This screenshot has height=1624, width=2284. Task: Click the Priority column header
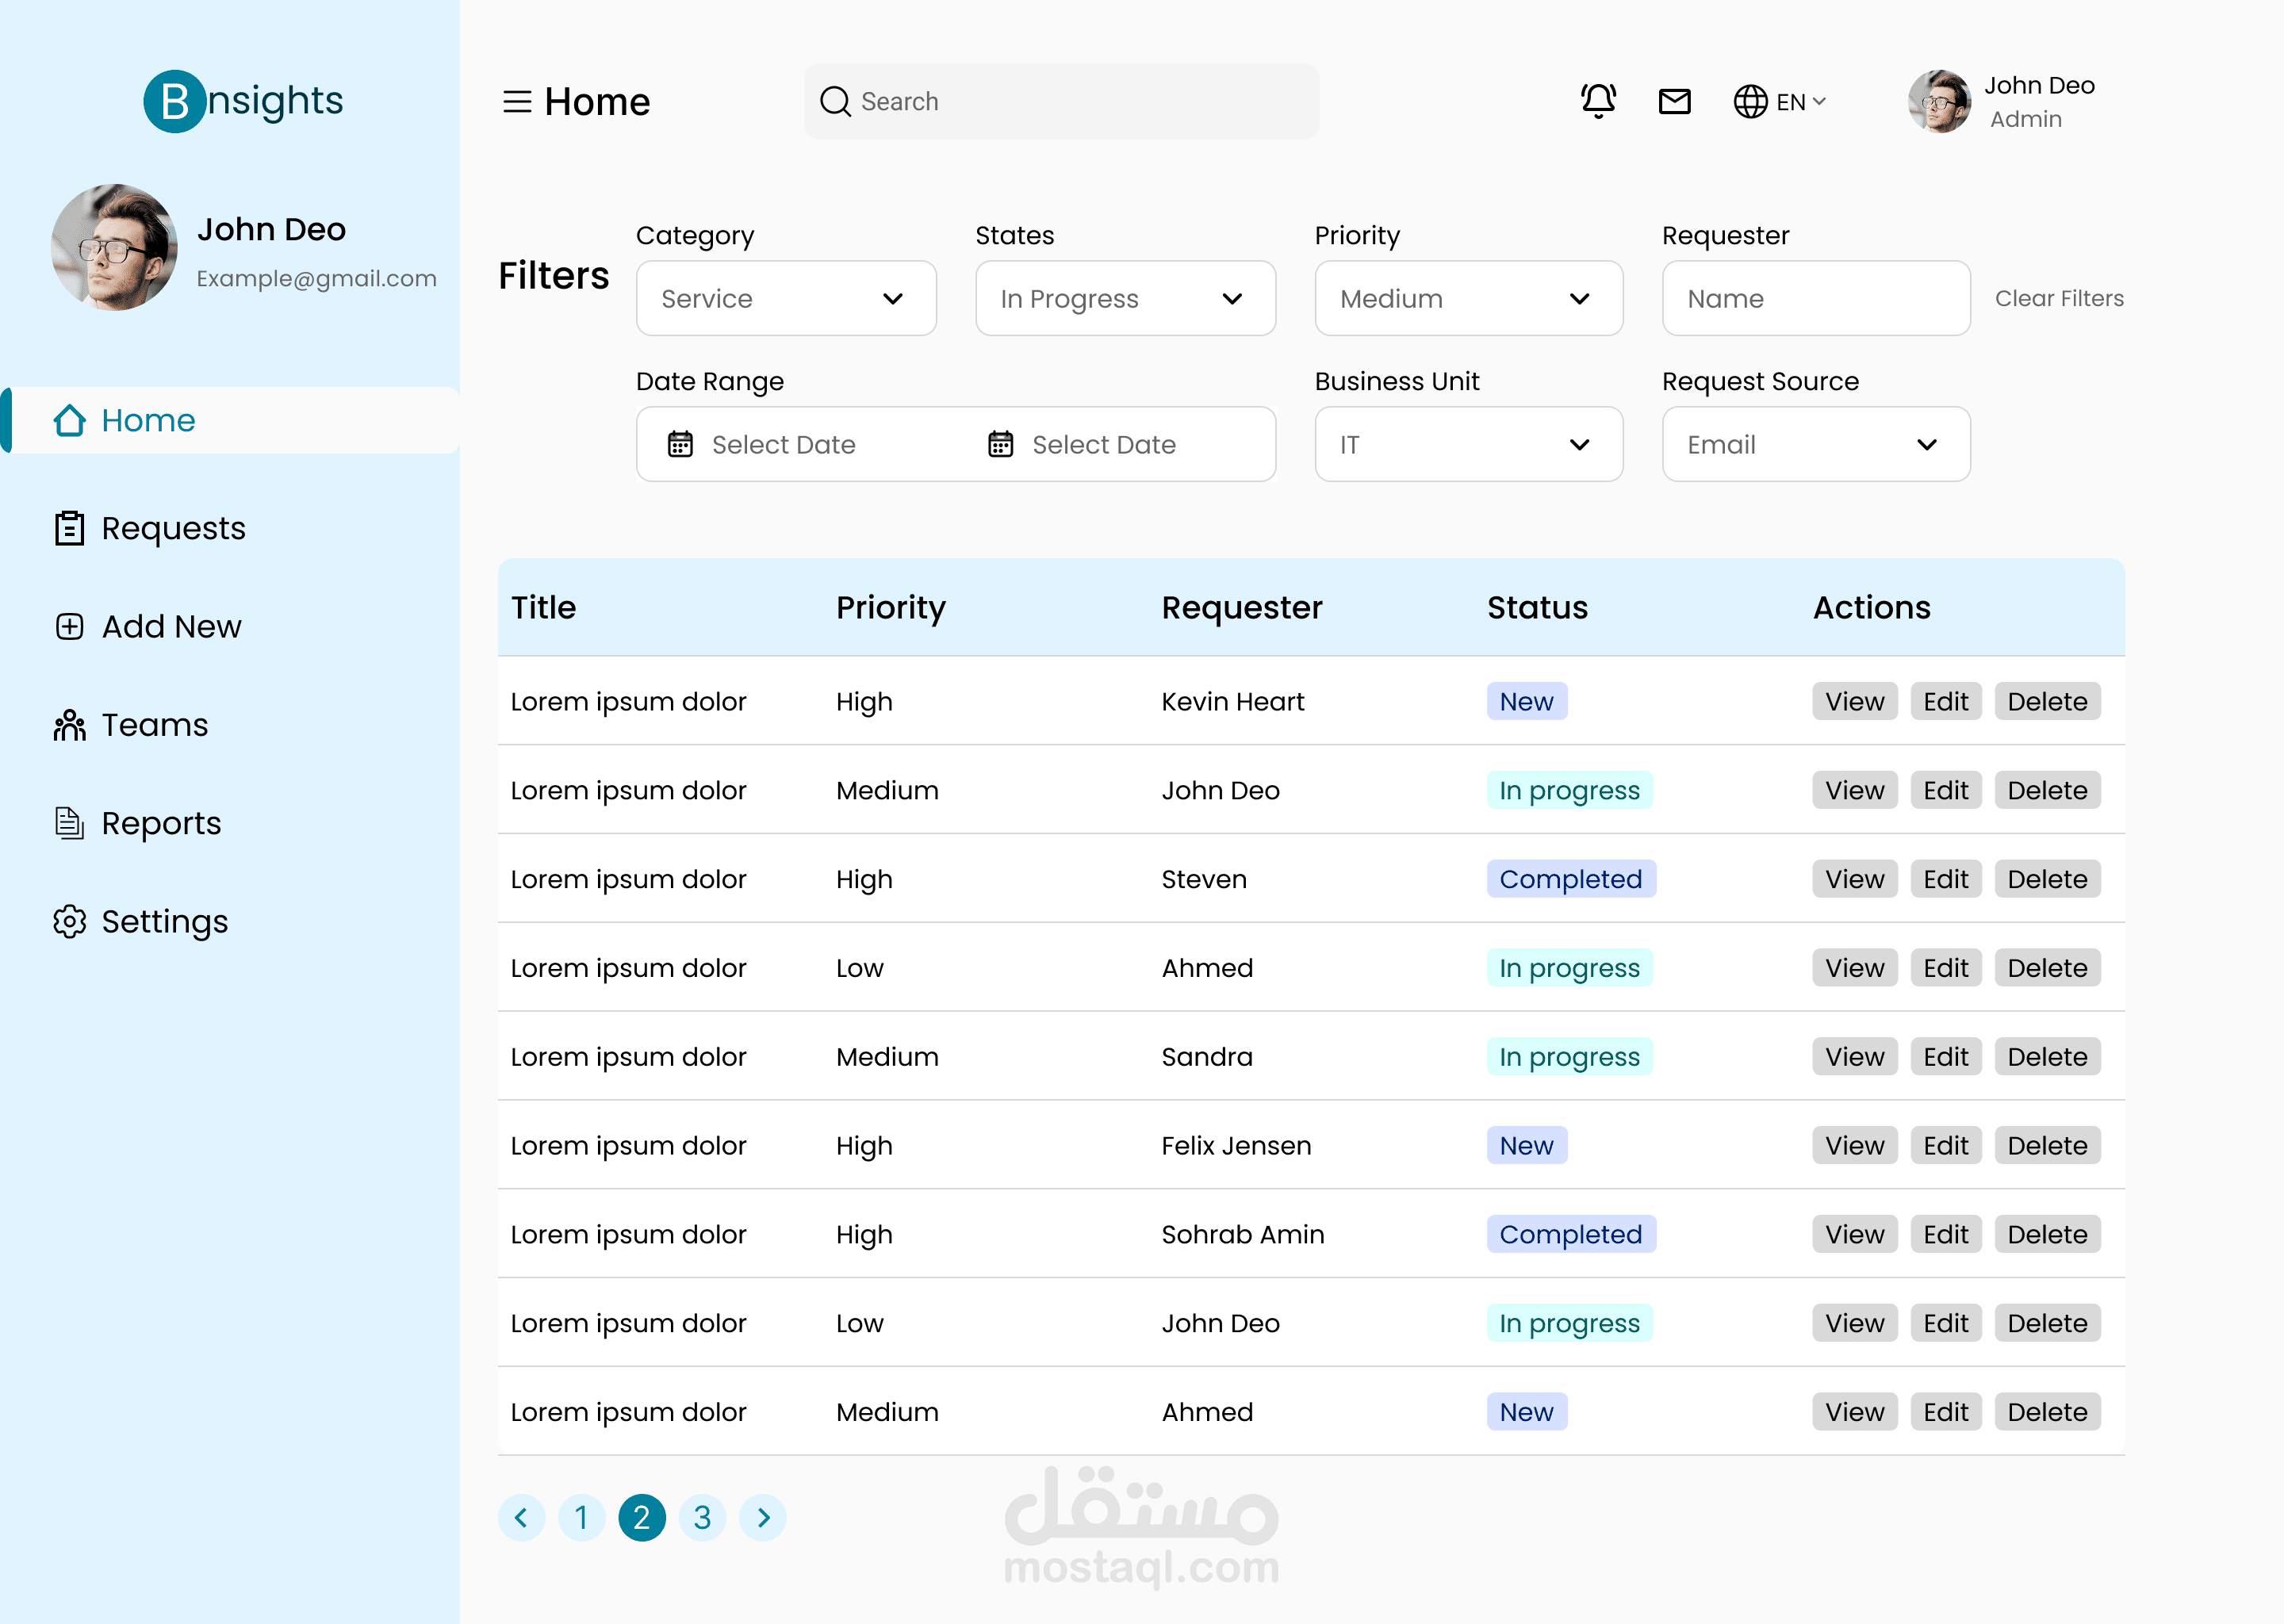click(x=891, y=607)
